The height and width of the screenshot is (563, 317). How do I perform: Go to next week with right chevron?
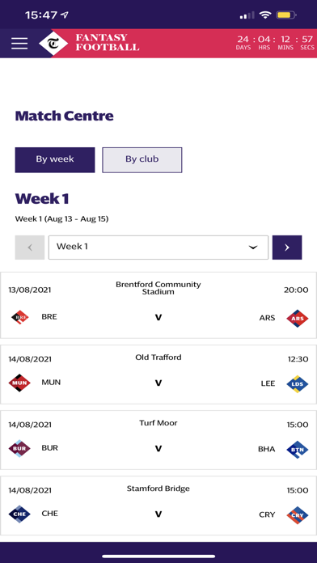[287, 248]
